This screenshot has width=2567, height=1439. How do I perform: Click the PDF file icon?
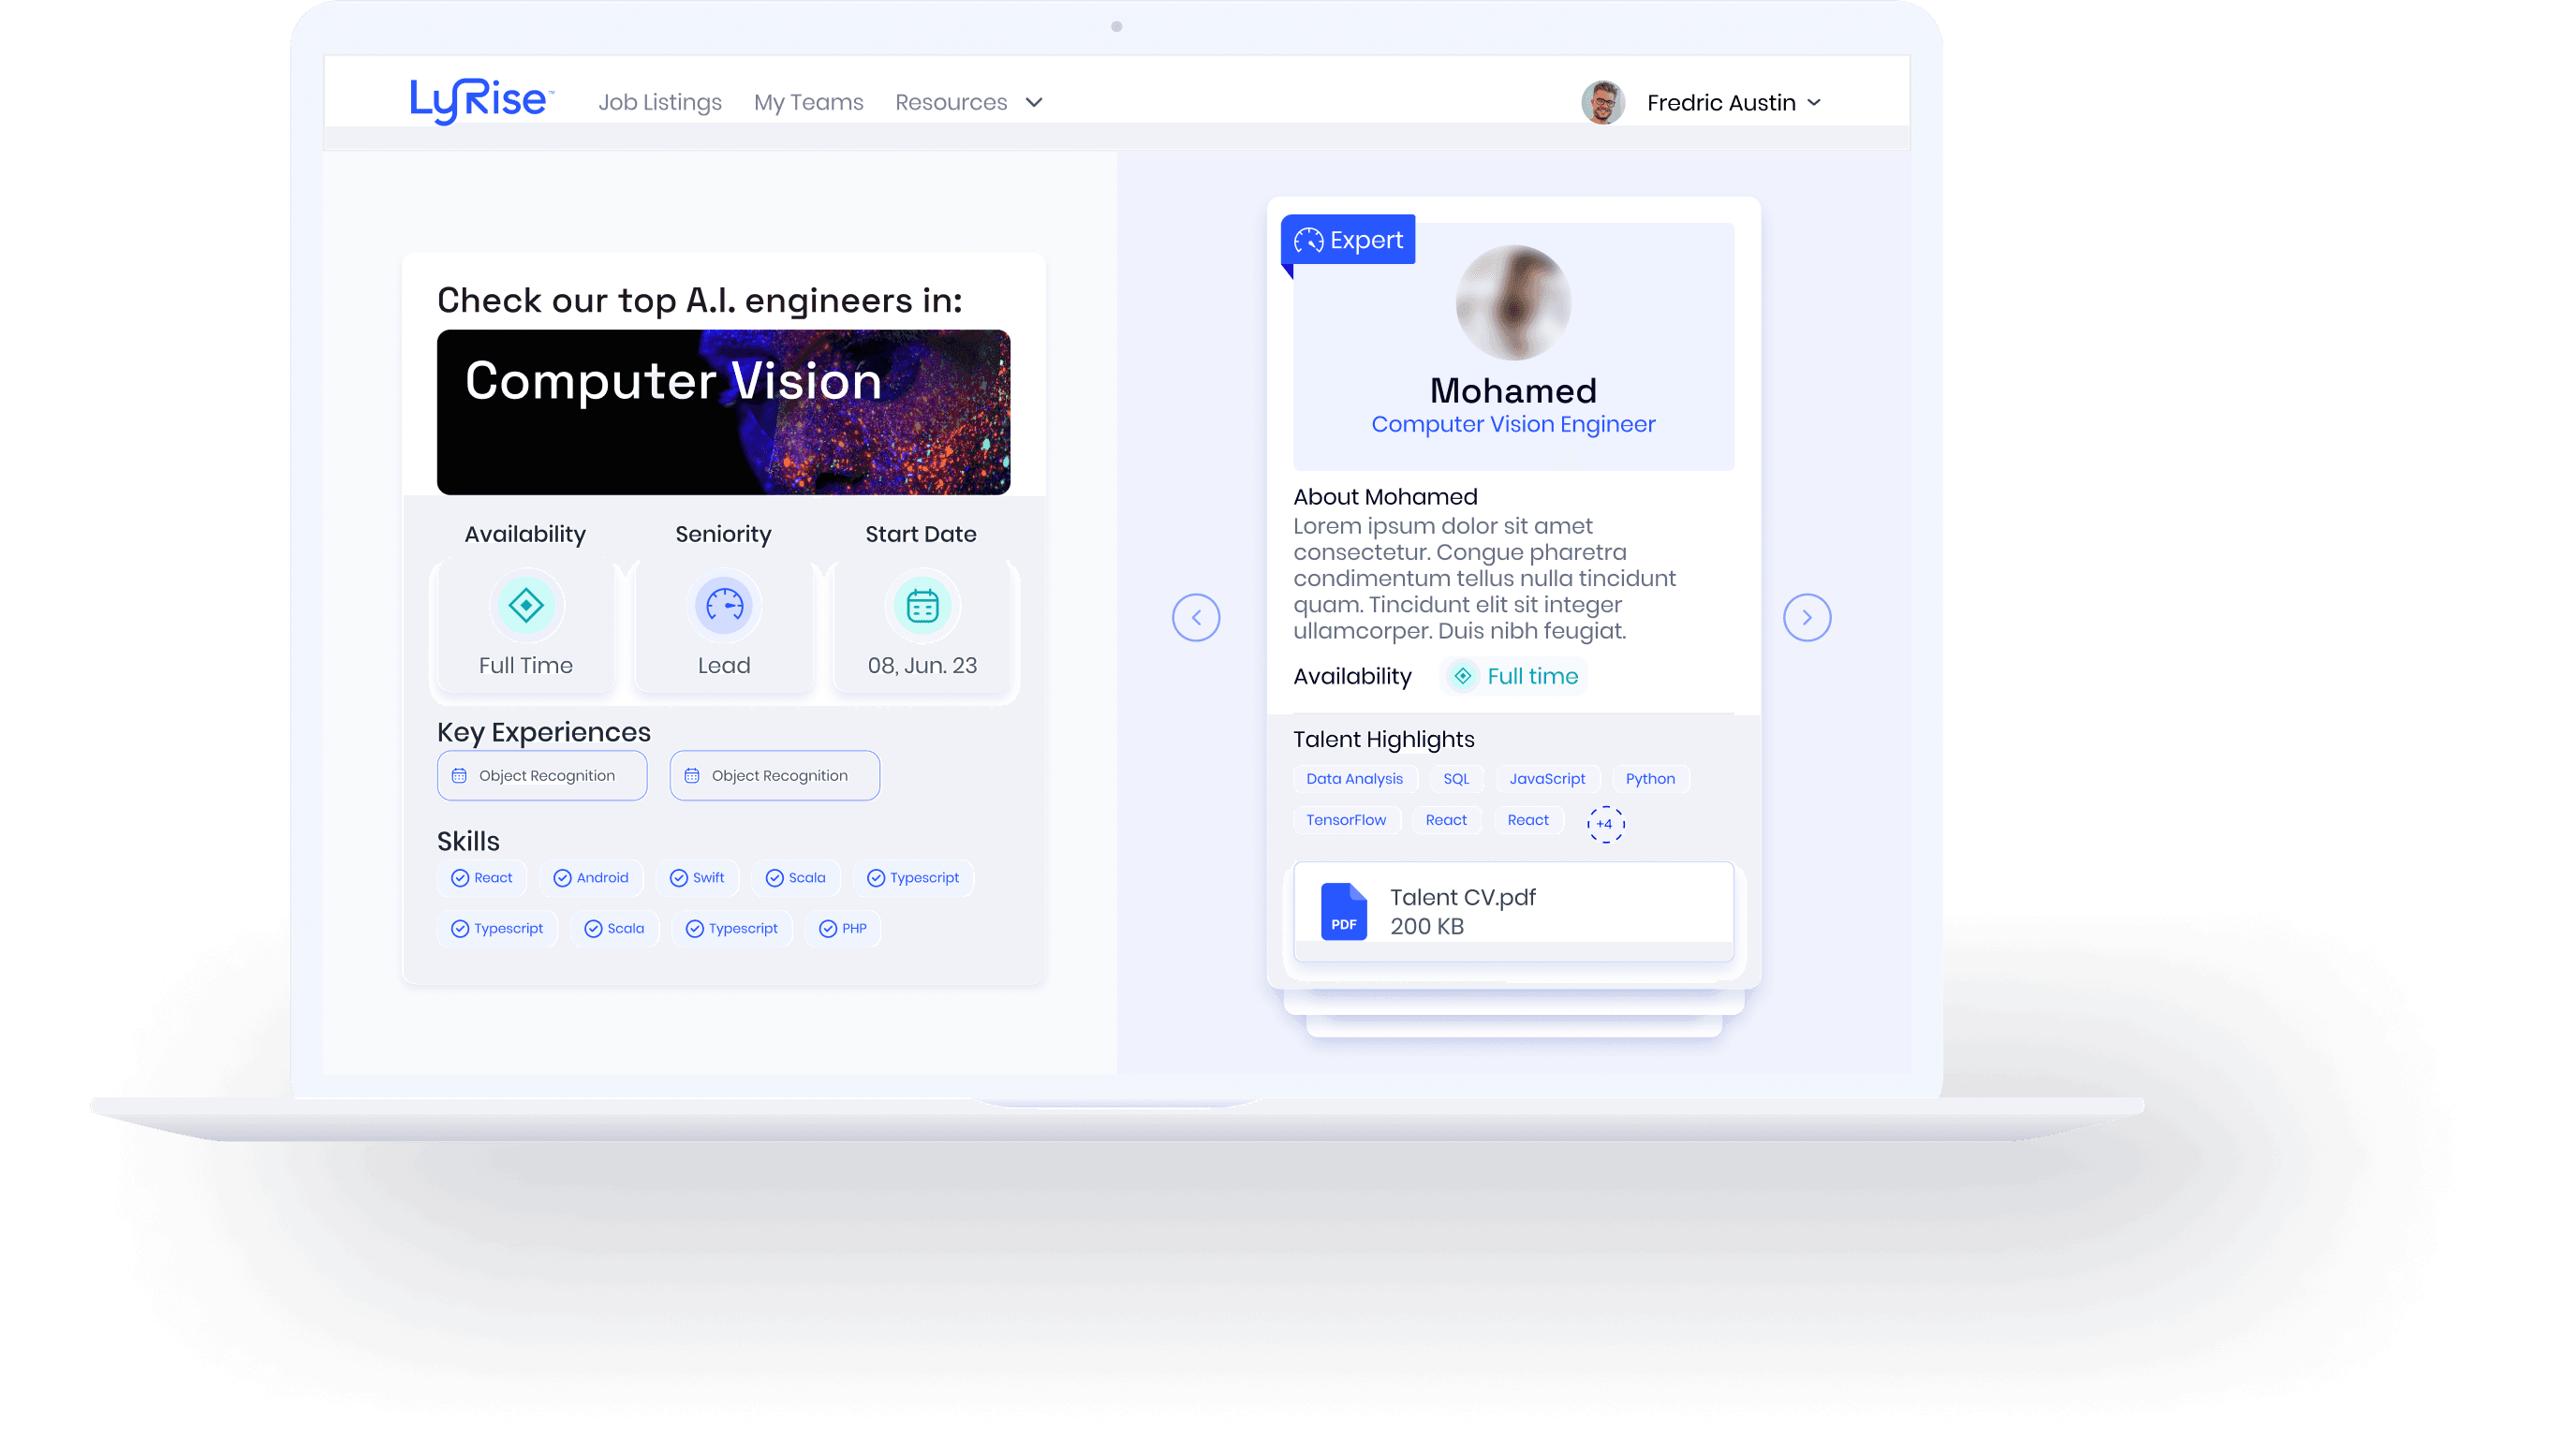(1343, 911)
